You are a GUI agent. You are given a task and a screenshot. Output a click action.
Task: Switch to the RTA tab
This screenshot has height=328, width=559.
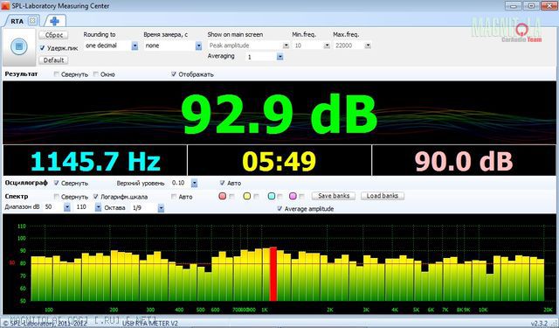tap(17, 21)
